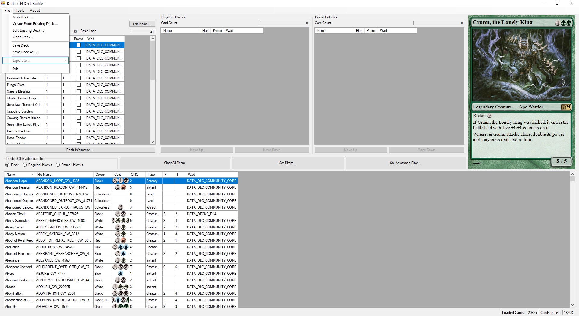Toggle Promo checkbox for Ghalta, Primal Hunger
The width and height of the screenshot is (579, 316).
[x=79, y=98]
